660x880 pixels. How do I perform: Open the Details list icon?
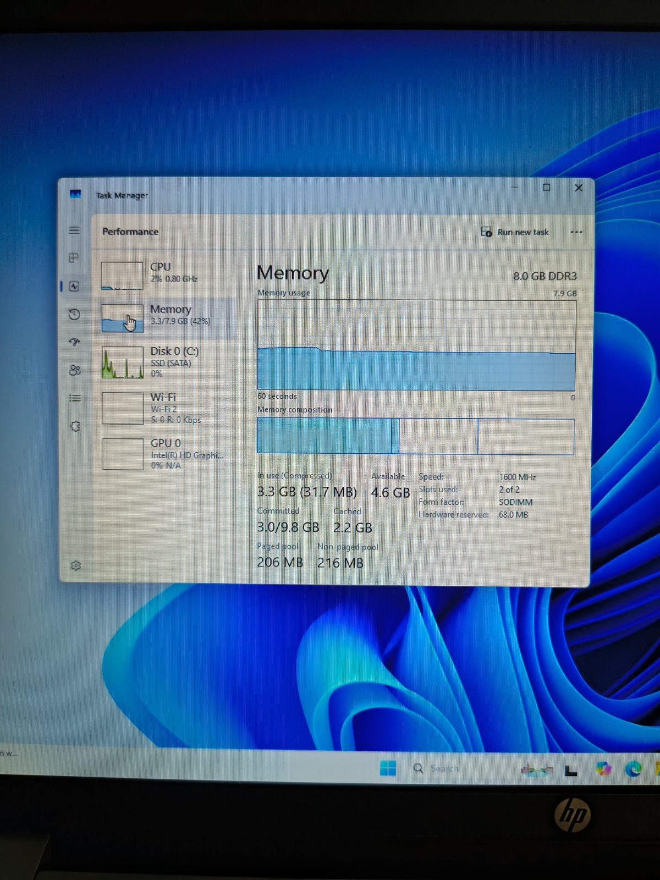pyautogui.click(x=75, y=398)
